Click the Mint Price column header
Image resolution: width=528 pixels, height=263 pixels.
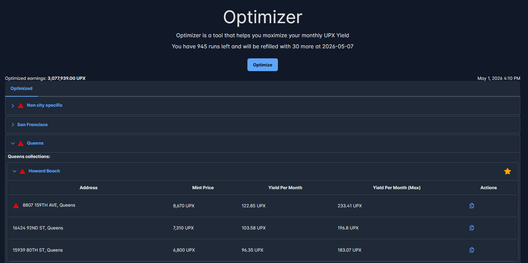203,188
